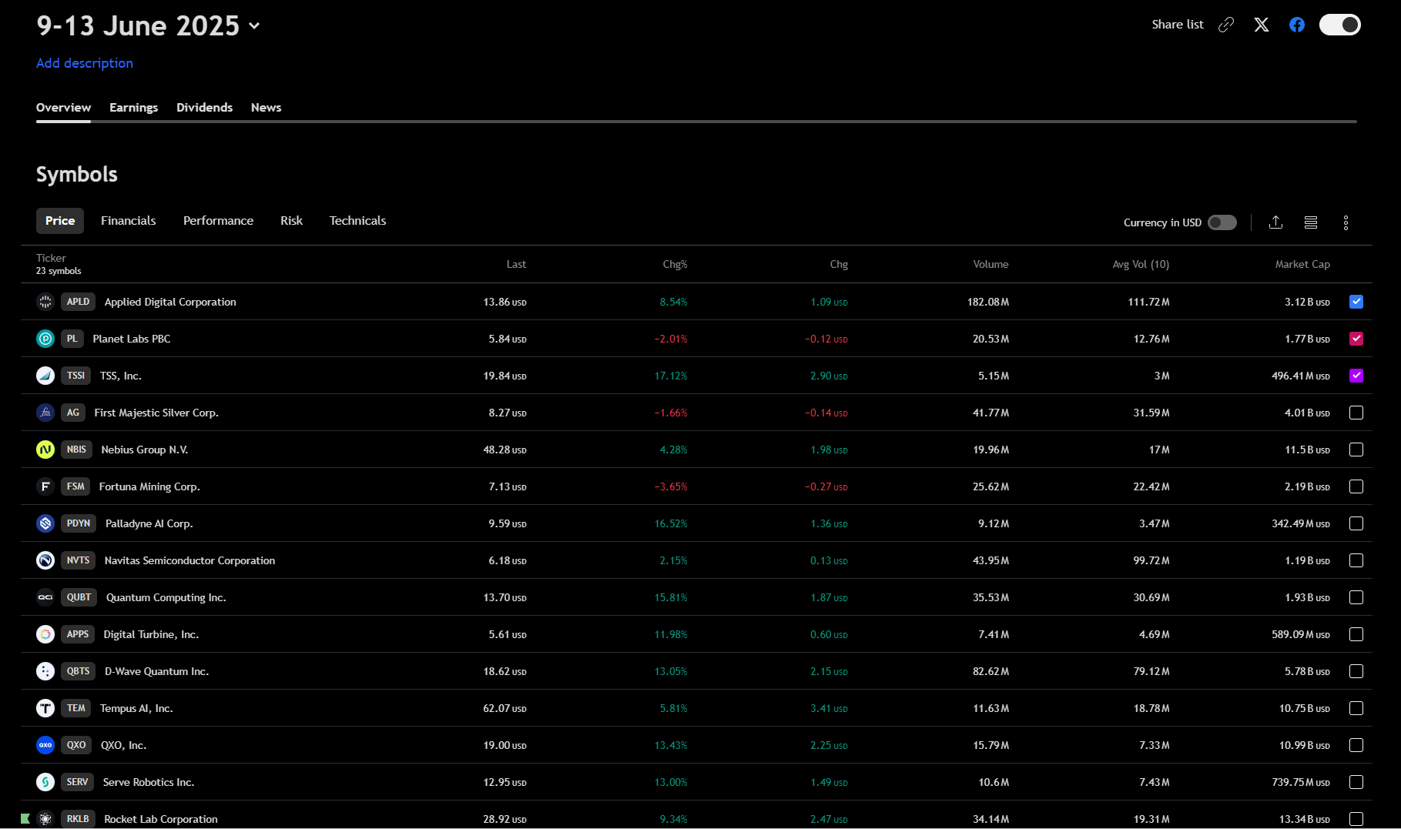Open the QBTS ticker badge
1401x829 pixels.
click(78, 671)
